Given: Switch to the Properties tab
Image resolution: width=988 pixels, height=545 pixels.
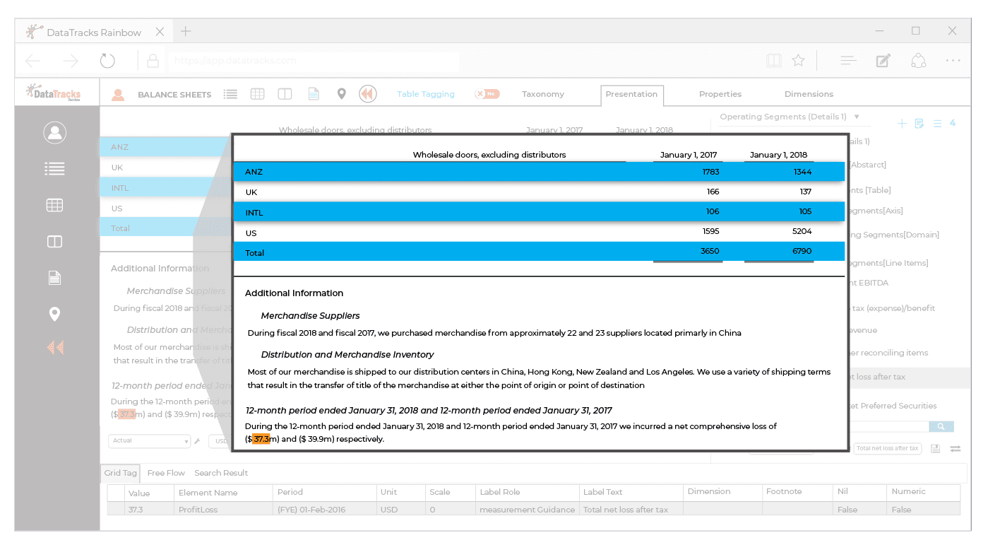Looking at the screenshot, I should 720,94.
